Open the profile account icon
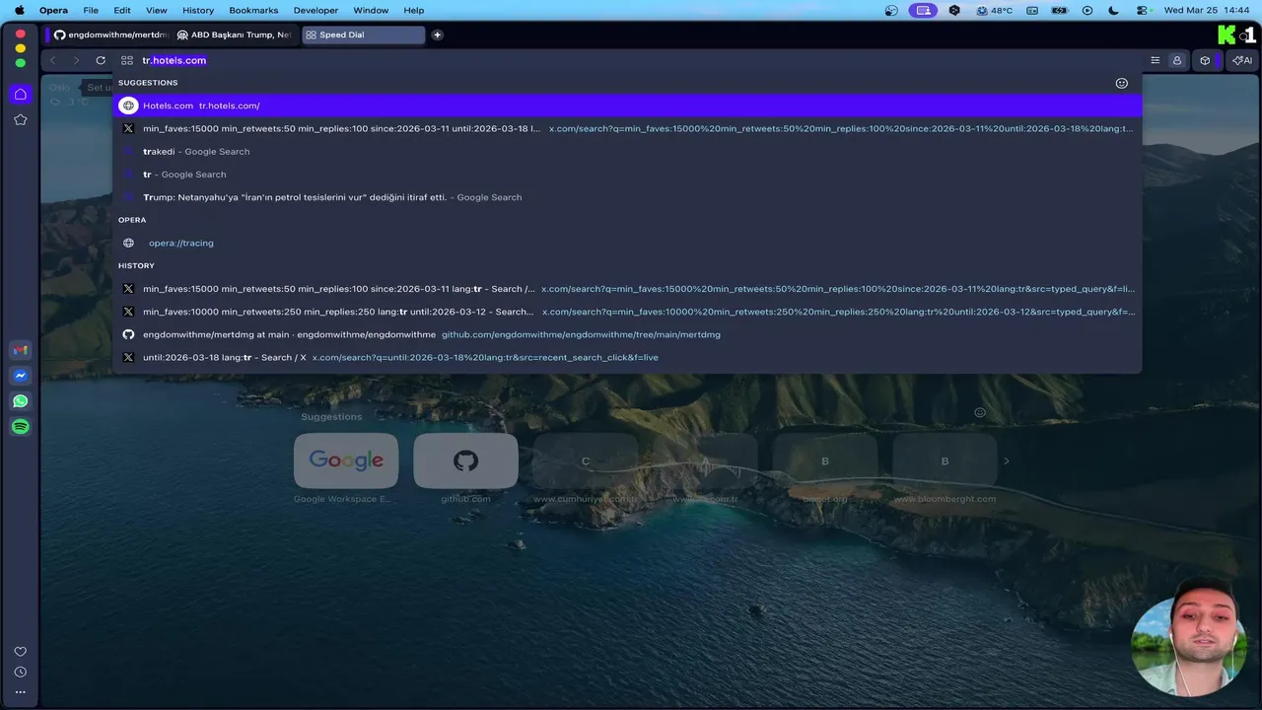Screen dimensions: 1262x710 (x=1176, y=60)
